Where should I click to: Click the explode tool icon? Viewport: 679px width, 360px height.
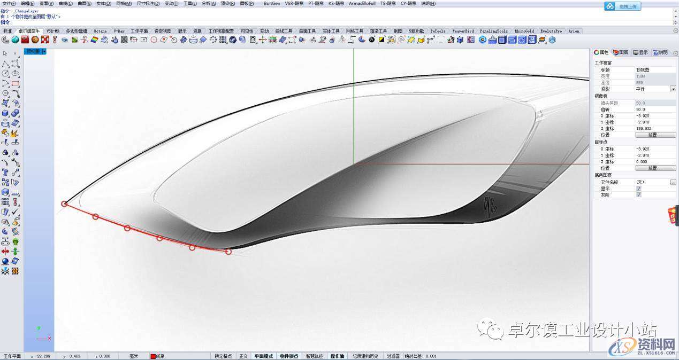click(15, 132)
